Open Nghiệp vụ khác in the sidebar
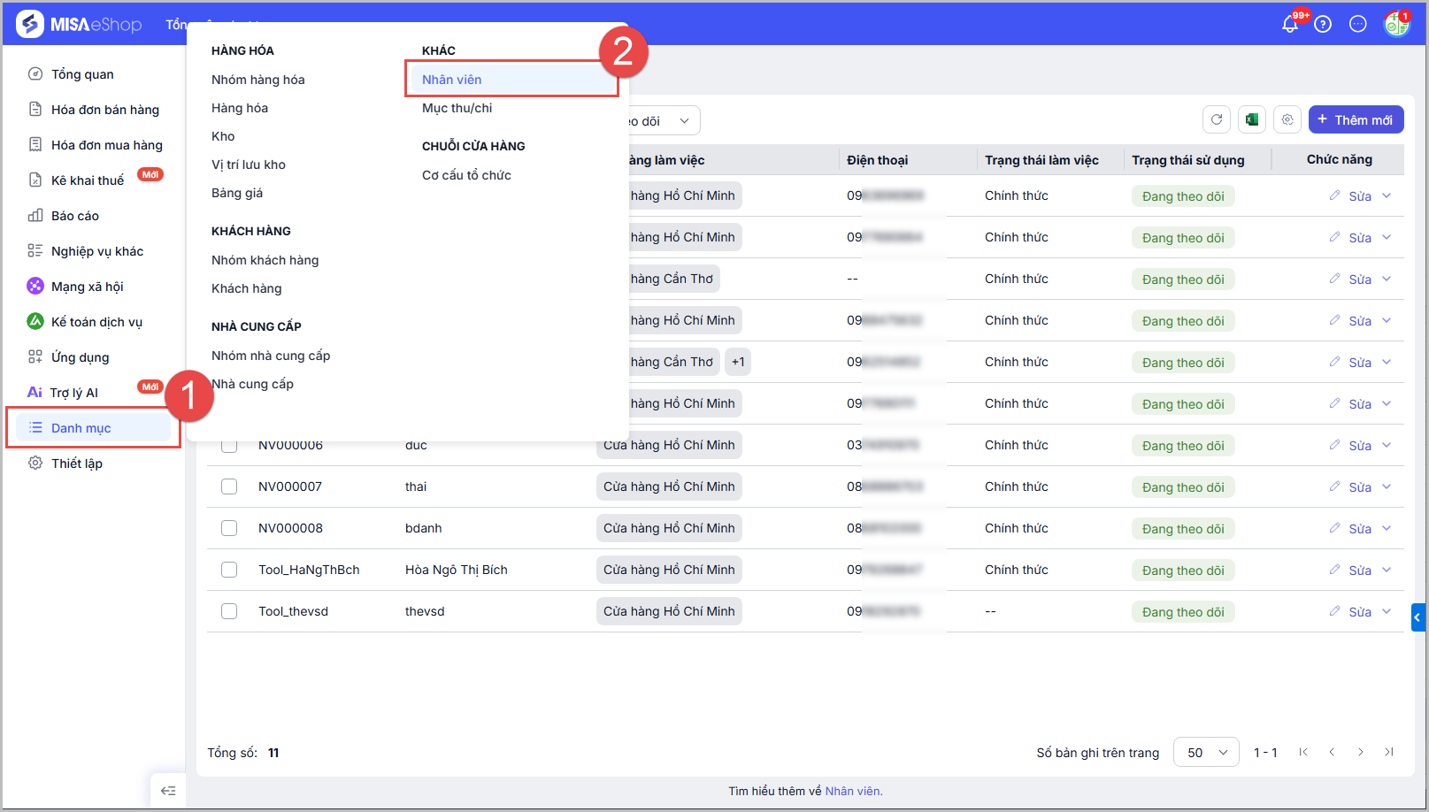Screen dimensions: 1429x812 [x=97, y=251]
